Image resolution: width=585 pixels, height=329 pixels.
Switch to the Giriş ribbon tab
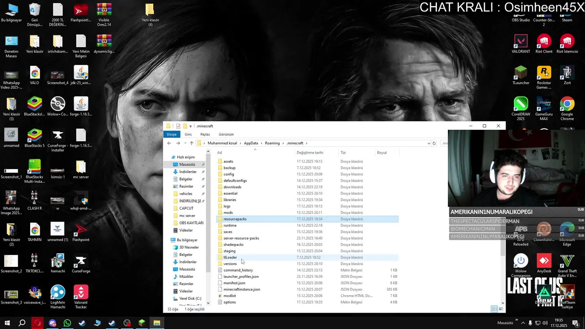188,134
